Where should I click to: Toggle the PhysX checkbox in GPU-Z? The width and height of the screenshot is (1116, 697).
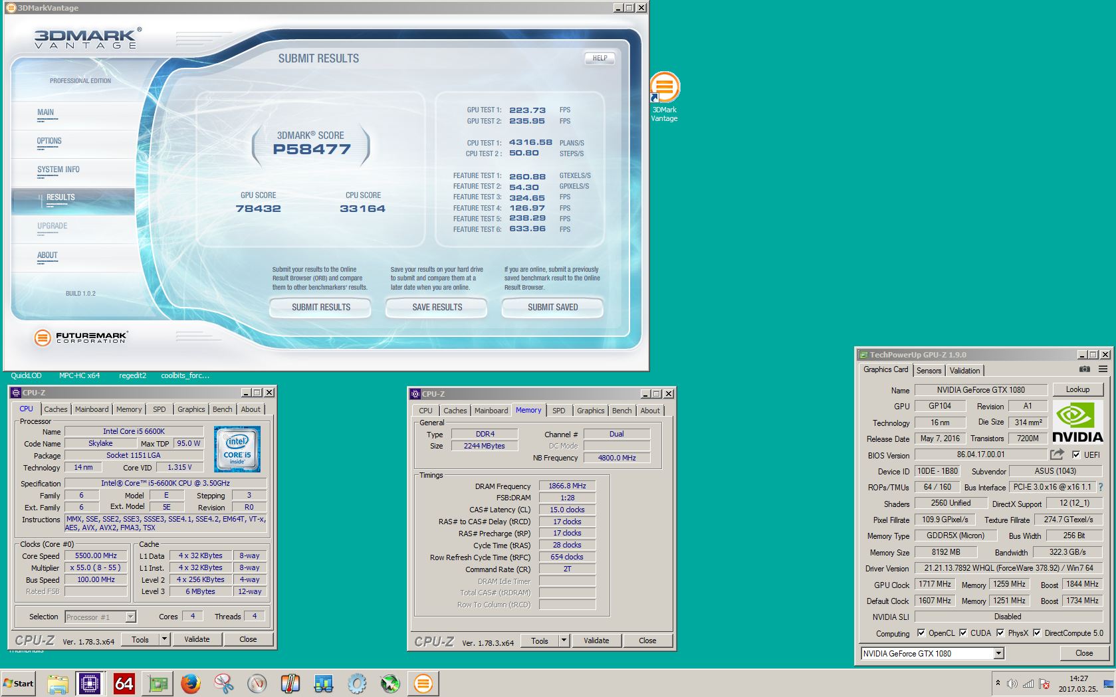[1000, 633]
